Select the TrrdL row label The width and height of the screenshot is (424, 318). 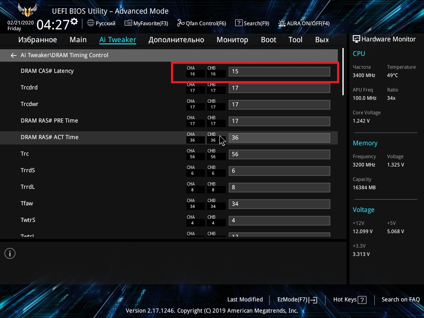pyautogui.click(x=28, y=187)
